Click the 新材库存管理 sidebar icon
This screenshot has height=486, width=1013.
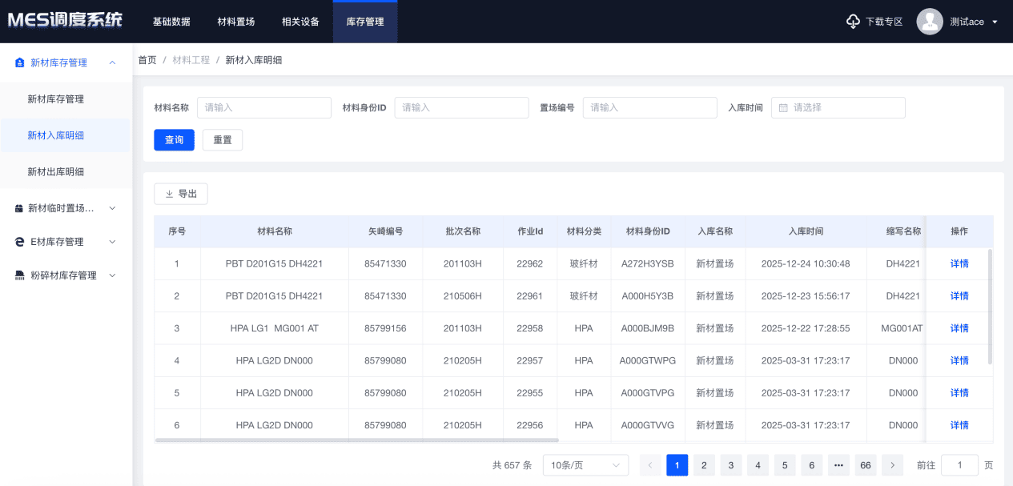(20, 62)
